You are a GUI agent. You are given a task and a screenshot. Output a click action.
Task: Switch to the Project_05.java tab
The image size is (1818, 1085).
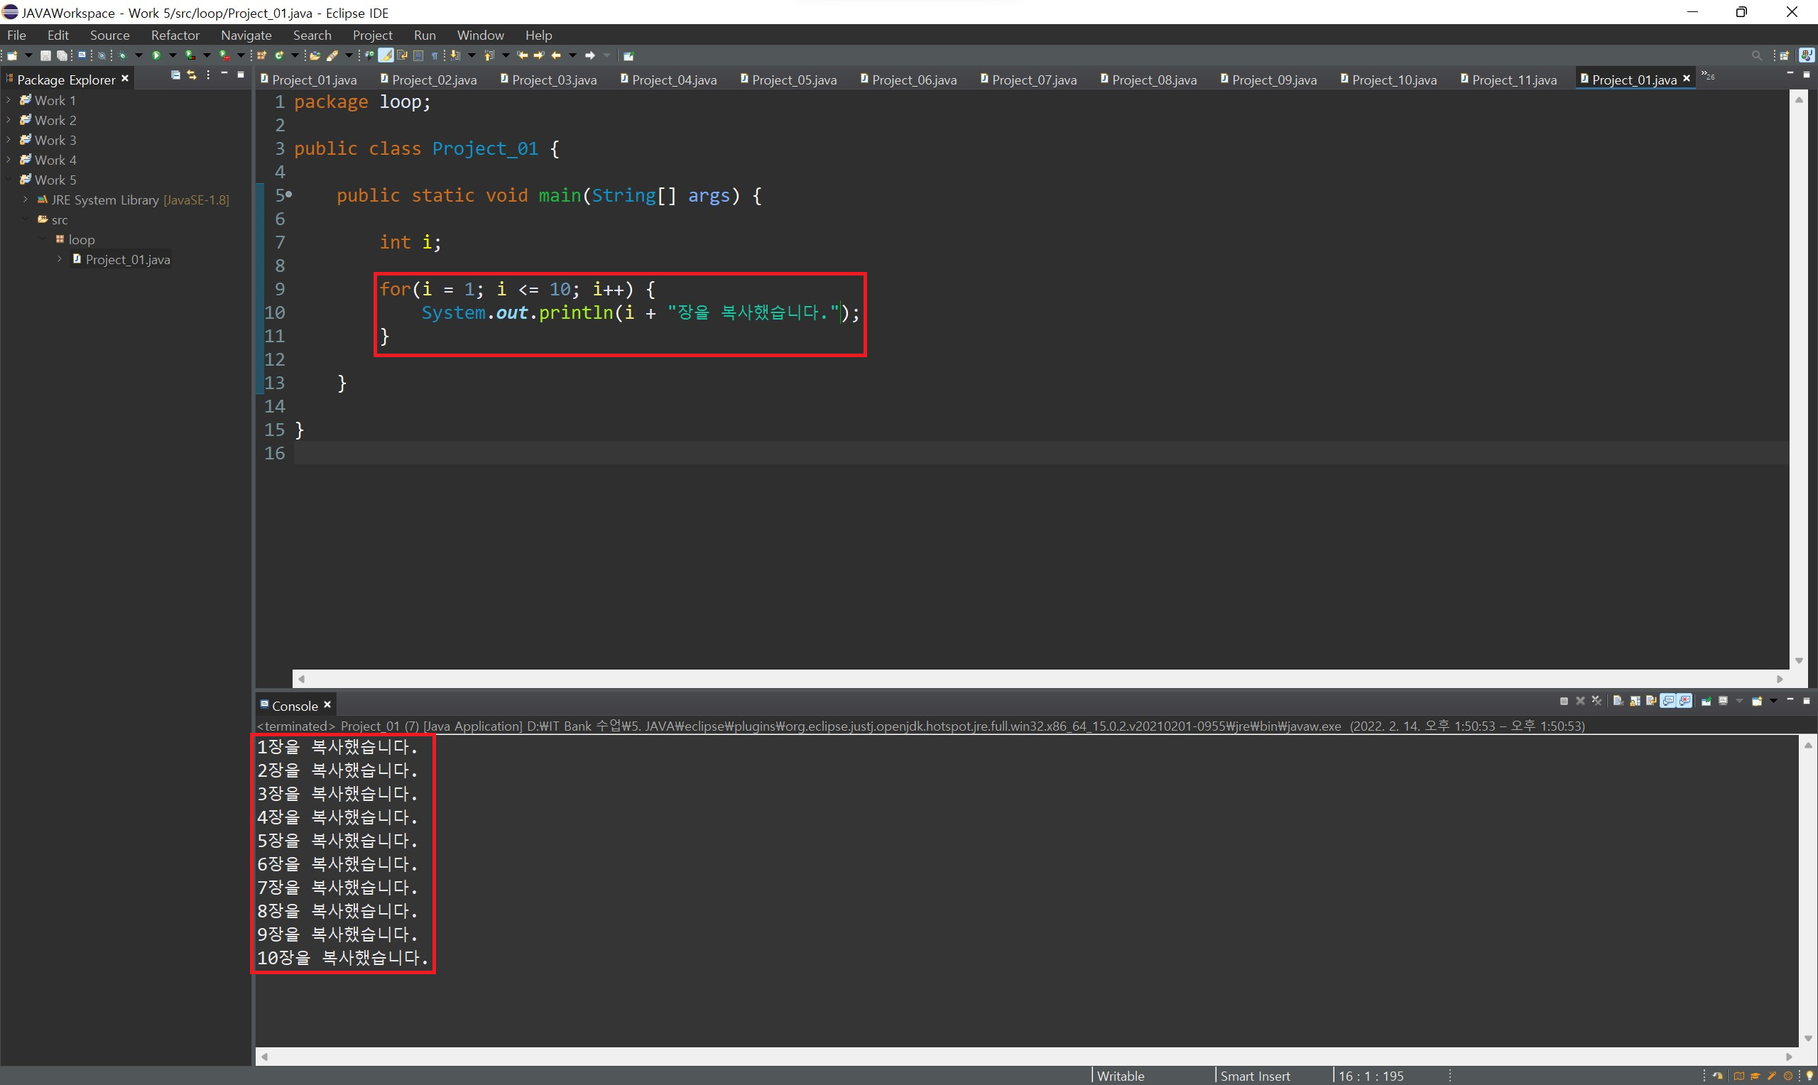click(x=793, y=80)
